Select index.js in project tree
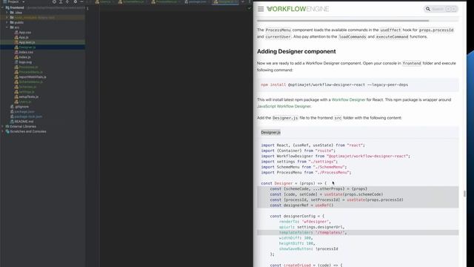The image size is (474, 267). [x=24, y=57]
